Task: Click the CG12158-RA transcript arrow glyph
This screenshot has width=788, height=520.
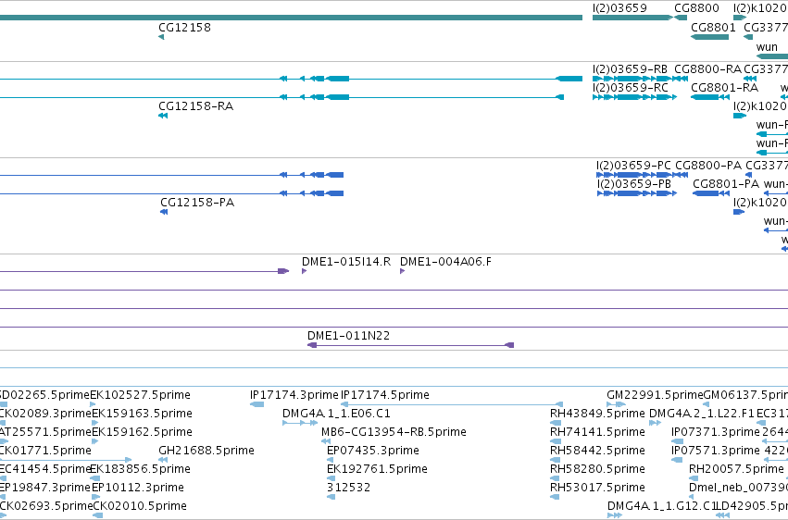Action: coord(163,116)
